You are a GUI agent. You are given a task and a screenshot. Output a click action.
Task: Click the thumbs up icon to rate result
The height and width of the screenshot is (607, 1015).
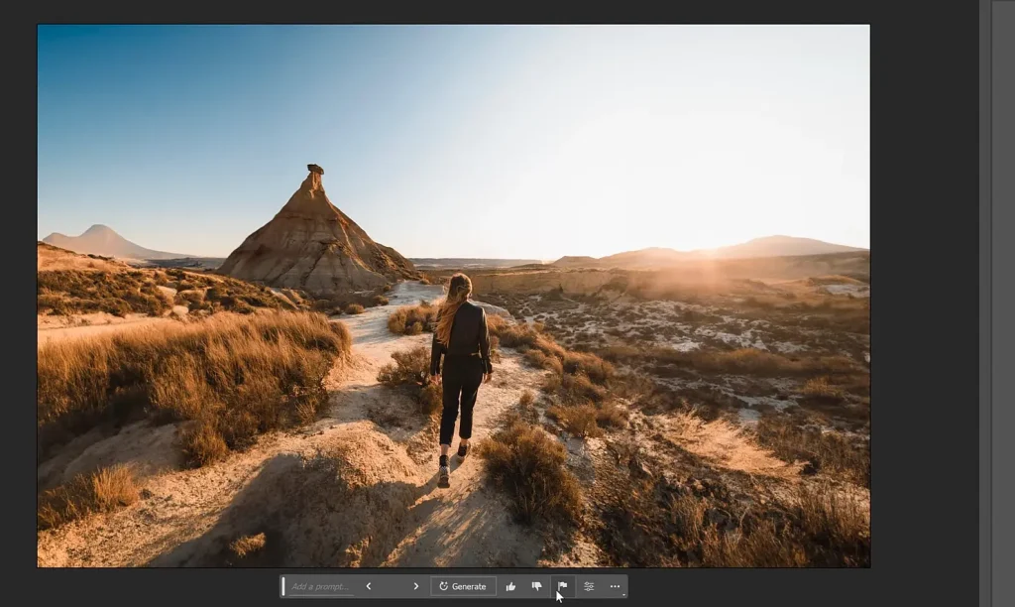pyautogui.click(x=510, y=586)
